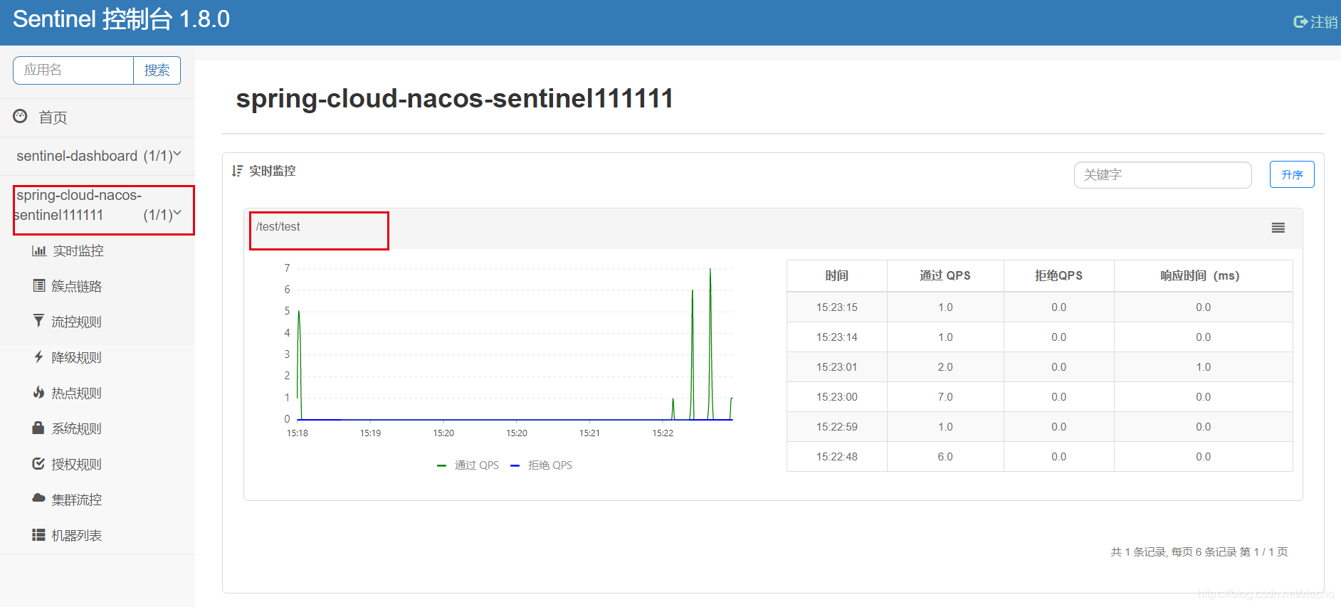Click the list icon for 簇点链路
Image resolution: width=1341 pixels, height=607 pixels.
click(38, 285)
